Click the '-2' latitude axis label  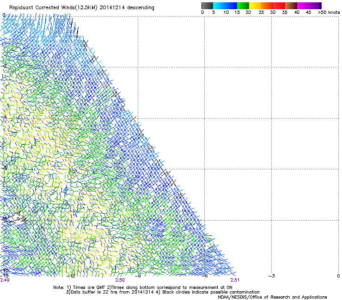pyautogui.click(x=4, y=66)
